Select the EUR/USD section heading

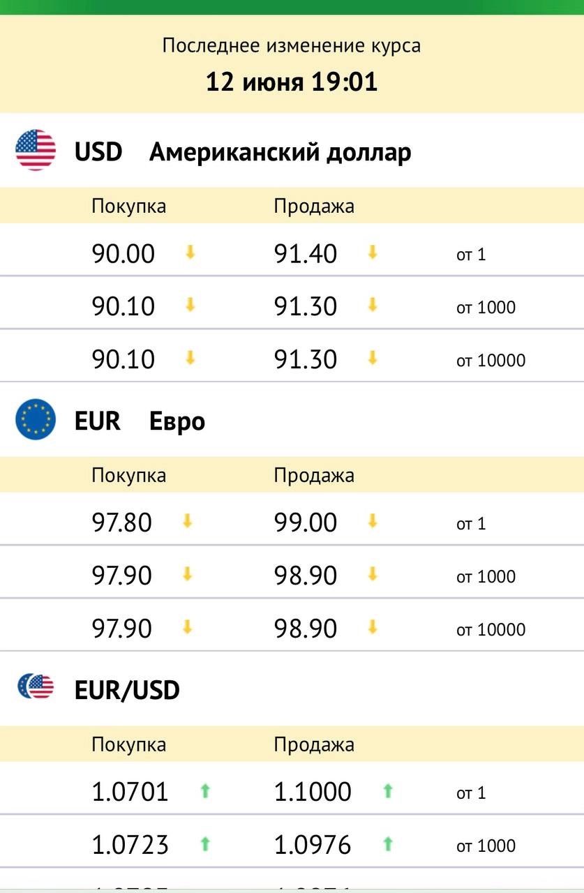point(127,690)
